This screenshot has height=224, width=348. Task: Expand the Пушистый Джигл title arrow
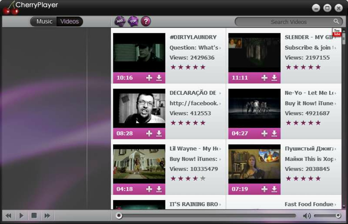335,149
